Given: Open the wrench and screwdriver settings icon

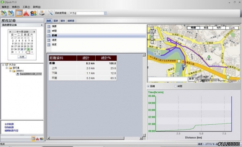Looking at the screenshot, I should click(50, 13).
